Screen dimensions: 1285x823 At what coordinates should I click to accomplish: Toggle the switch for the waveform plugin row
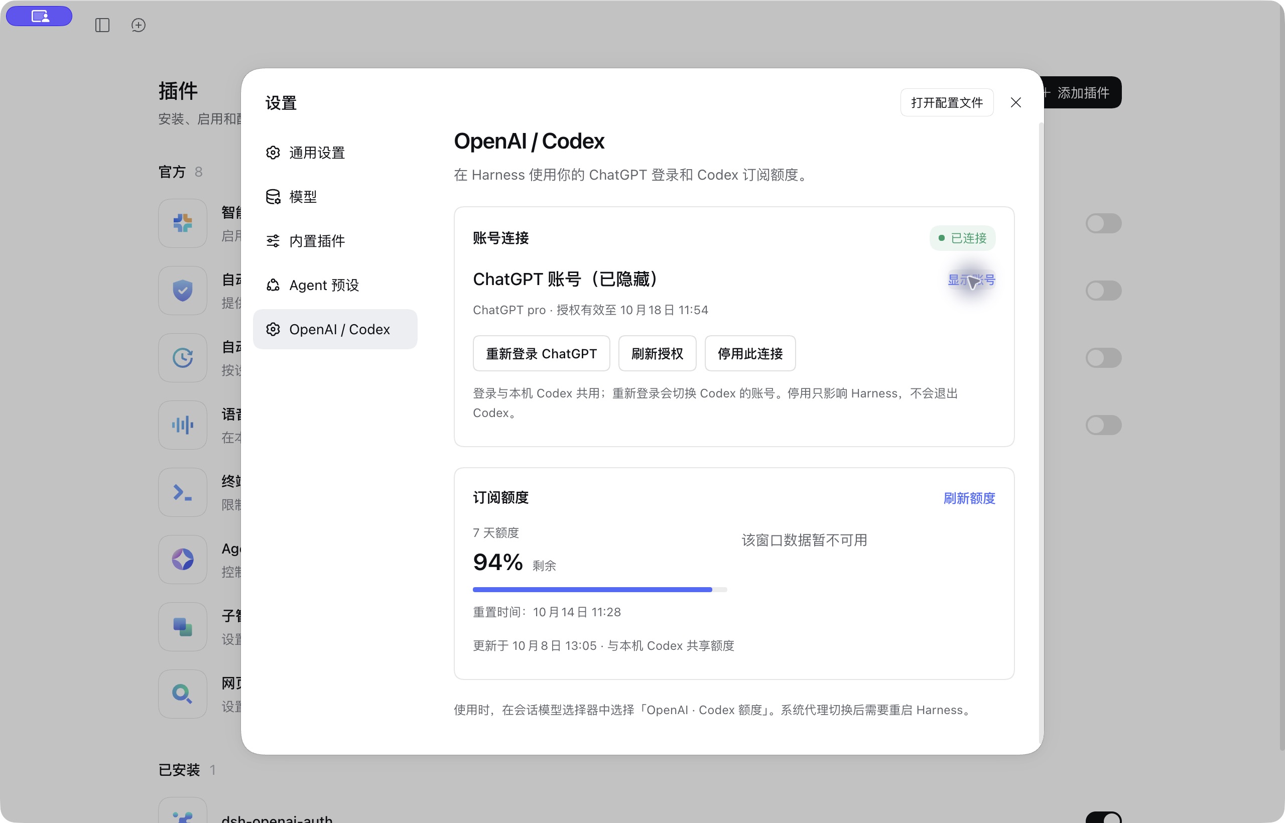click(1103, 426)
